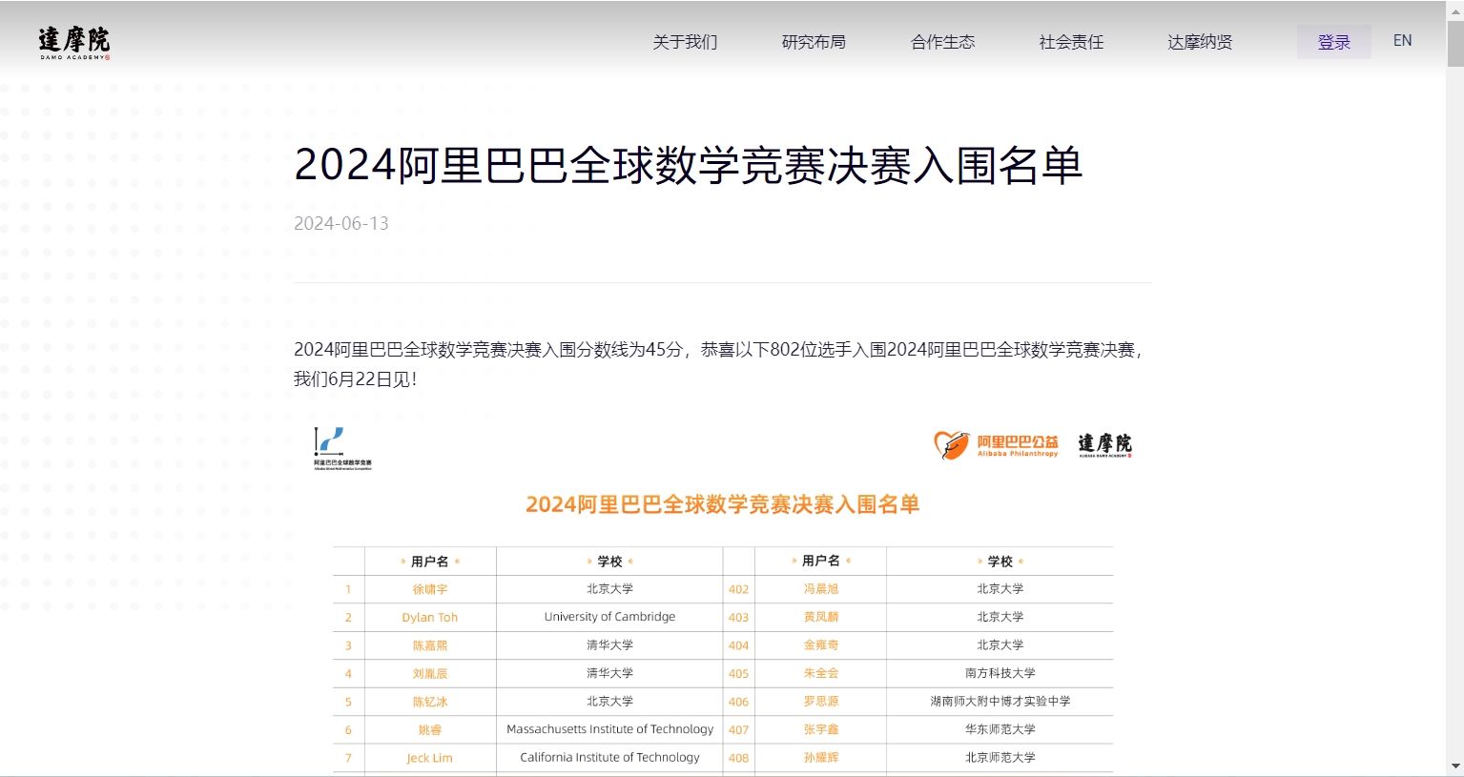Click username 陈嘉熙 in row 3
This screenshot has width=1464, height=777.
pos(429,645)
